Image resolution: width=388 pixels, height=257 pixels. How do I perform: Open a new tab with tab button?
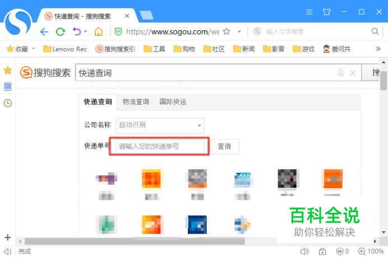click(146, 15)
